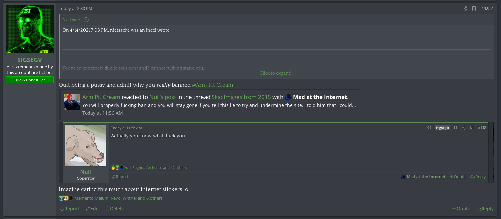The width and height of the screenshot is (501, 219).
Task: Jump to next highlighted post arrow
Action: (456, 128)
